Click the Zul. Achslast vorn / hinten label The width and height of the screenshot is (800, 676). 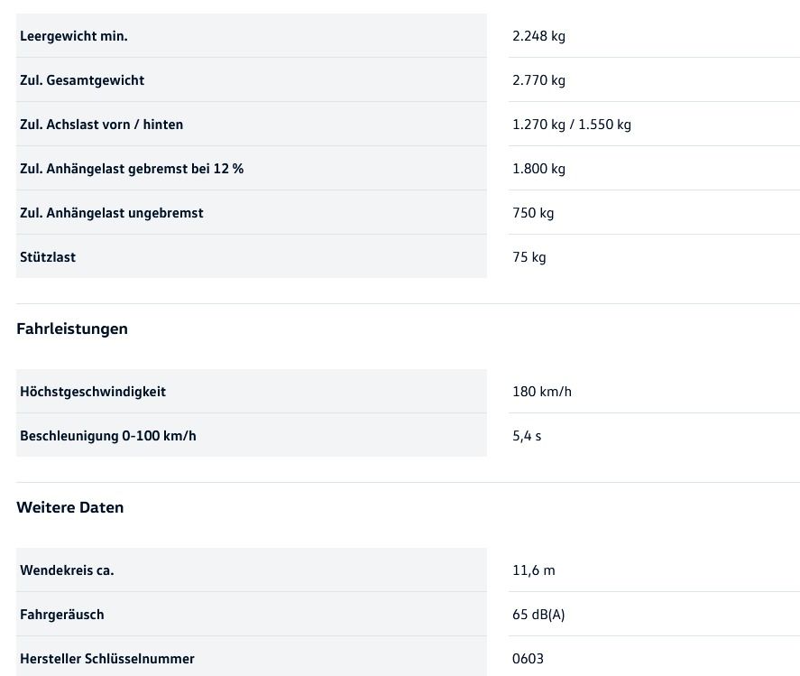(x=101, y=125)
